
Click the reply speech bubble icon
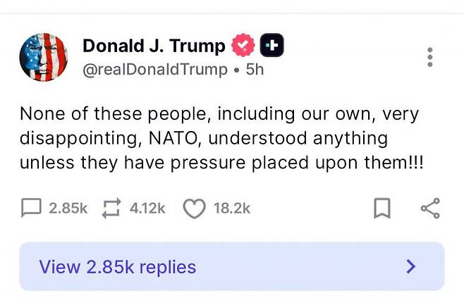coord(32,208)
